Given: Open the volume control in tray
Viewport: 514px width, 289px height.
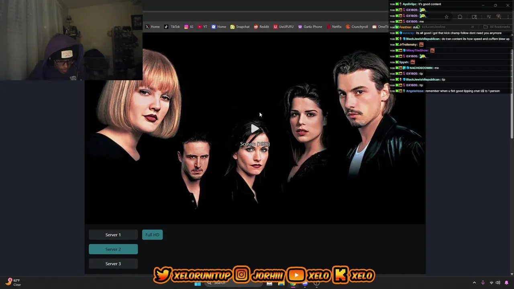Looking at the screenshot, I should coord(498,283).
